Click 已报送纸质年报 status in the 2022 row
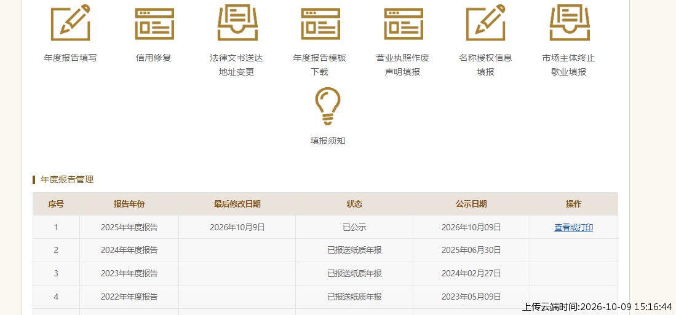Screen dimensions: 676x315 [354, 297]
